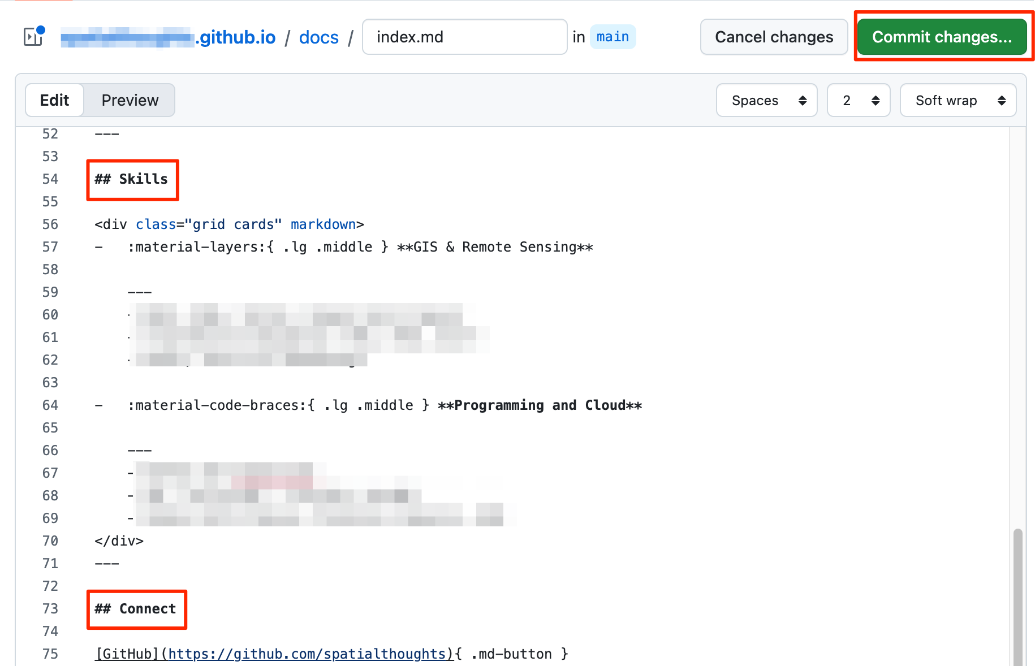The image size is (1035, 666).
Task: Open the Soft wrap dropdown
Action: pyautogui.click(x=958, y=101)
